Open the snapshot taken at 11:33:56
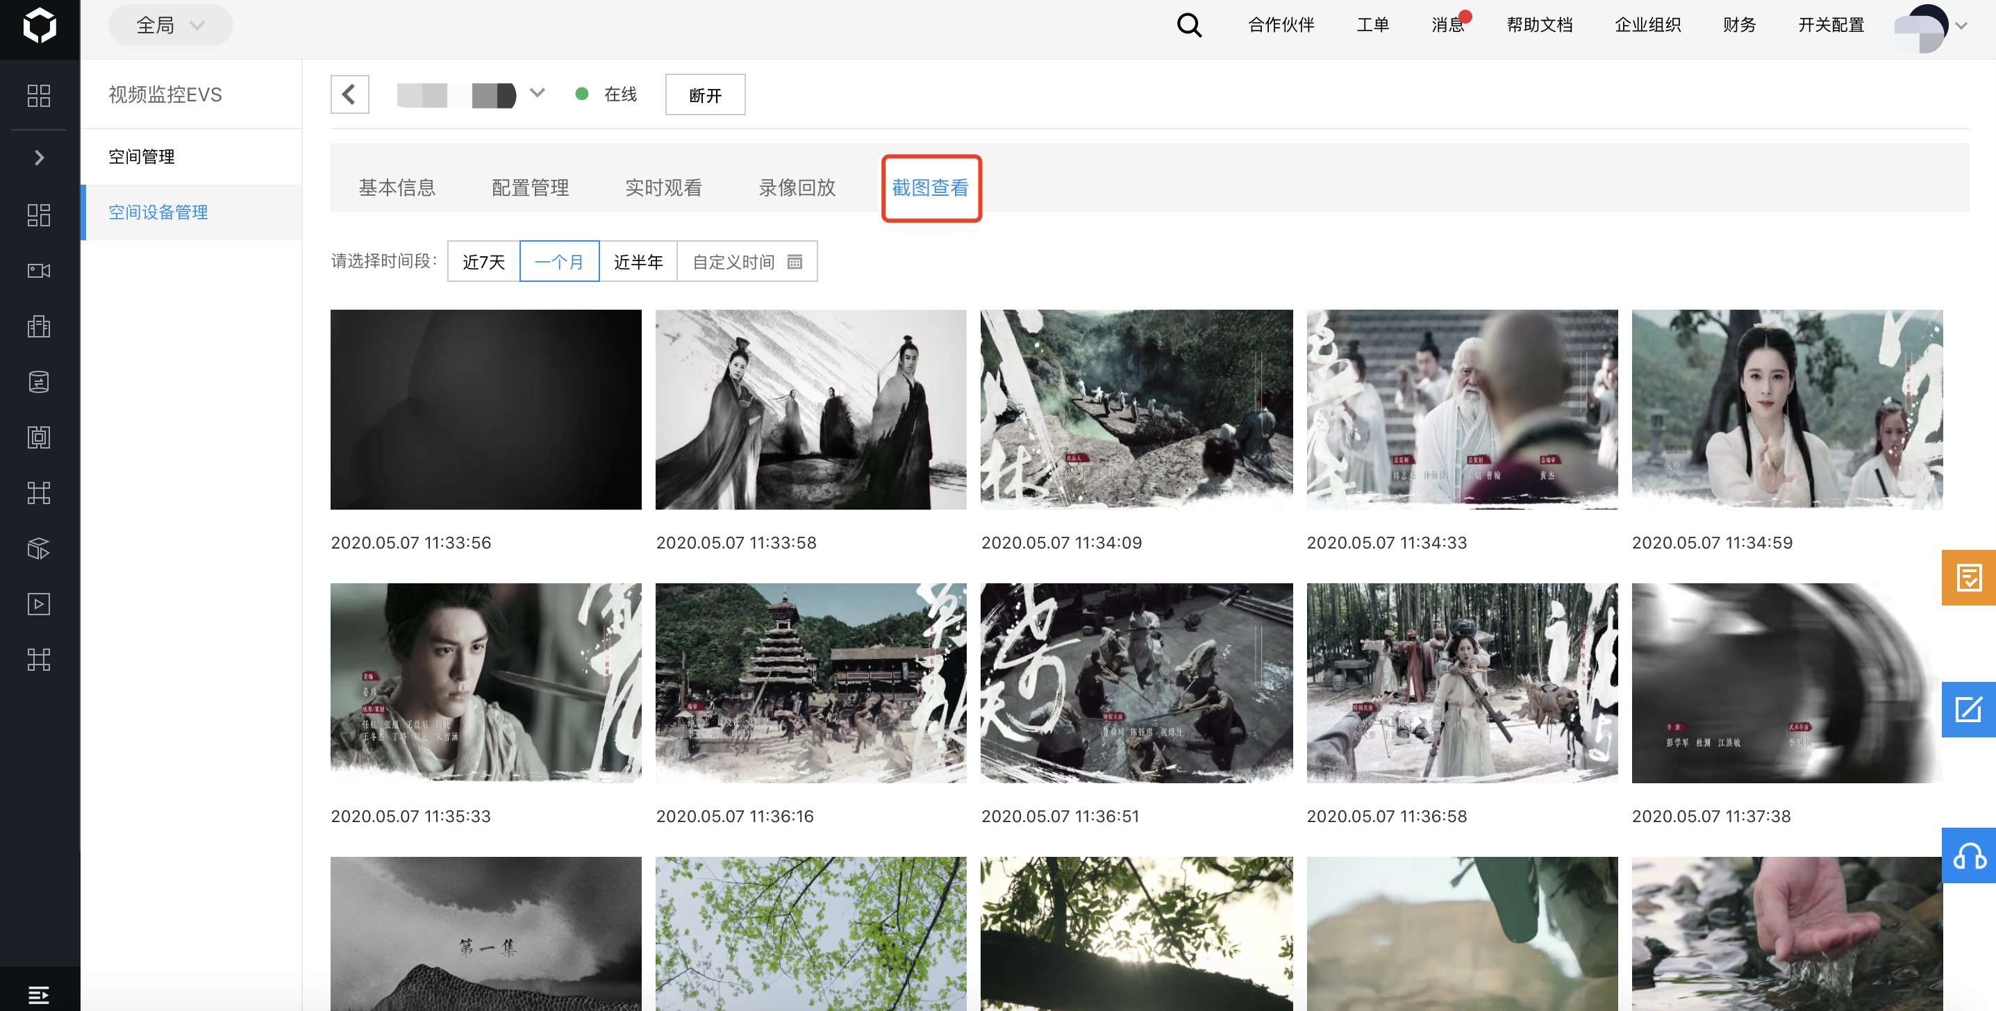 point(486,410)
